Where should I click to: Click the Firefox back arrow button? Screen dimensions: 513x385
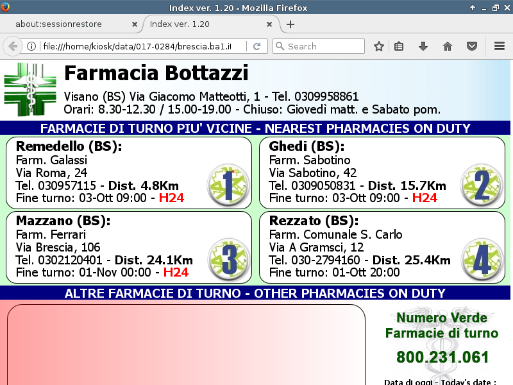point(12,46)
